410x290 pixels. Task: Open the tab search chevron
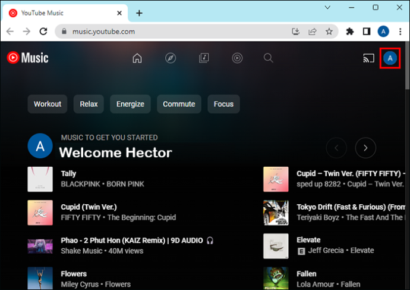point(327,8)
